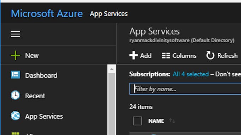The height and width of the screenshot is (135, 241).
Task: Click the Add button in the toolbar
Action: point(140,55)
